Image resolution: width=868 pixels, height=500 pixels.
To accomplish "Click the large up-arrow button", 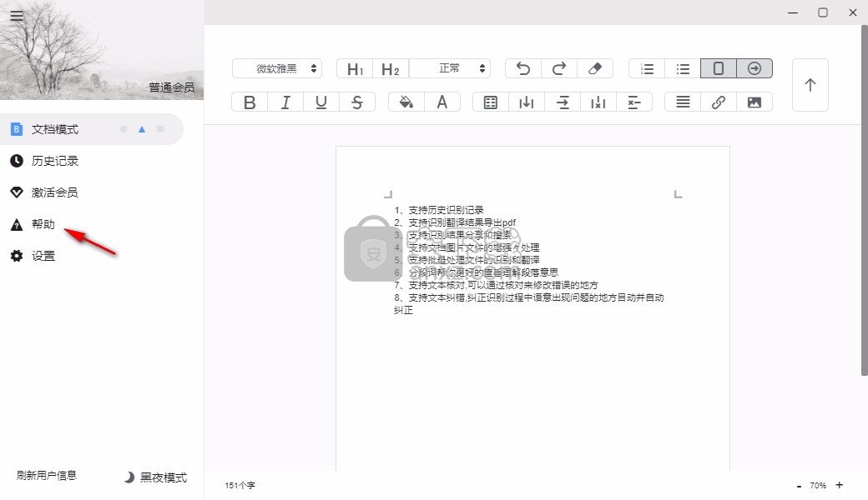I will pos(810,85).
